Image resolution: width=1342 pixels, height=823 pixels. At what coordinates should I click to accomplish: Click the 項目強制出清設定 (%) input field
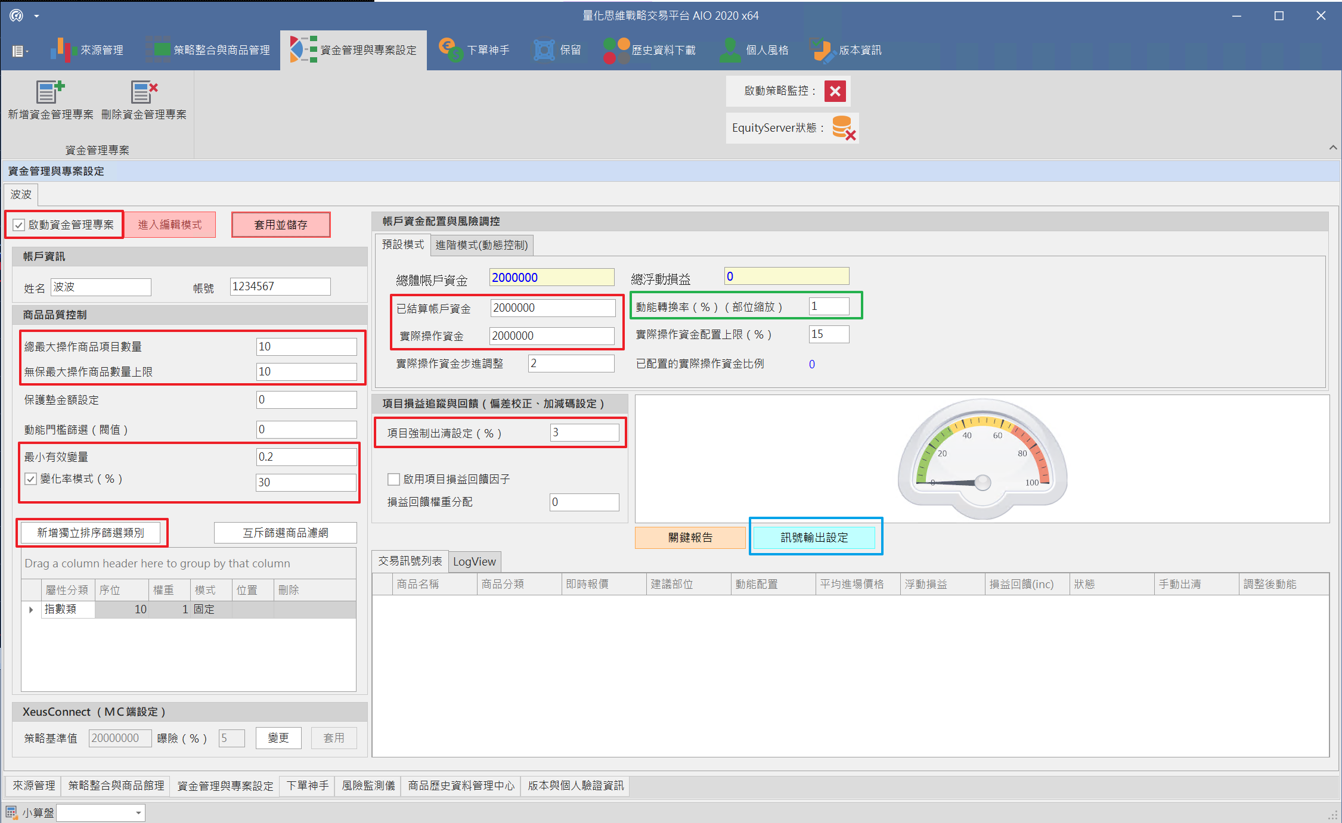[584, 433]
